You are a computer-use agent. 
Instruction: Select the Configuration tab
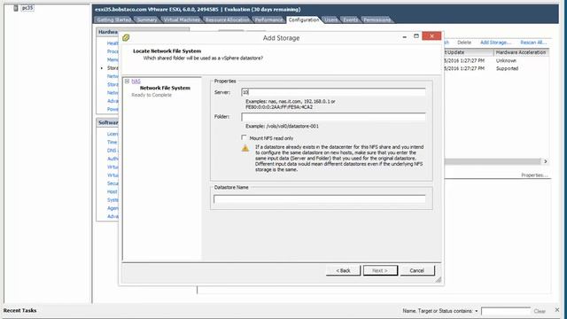pos(304,19)
